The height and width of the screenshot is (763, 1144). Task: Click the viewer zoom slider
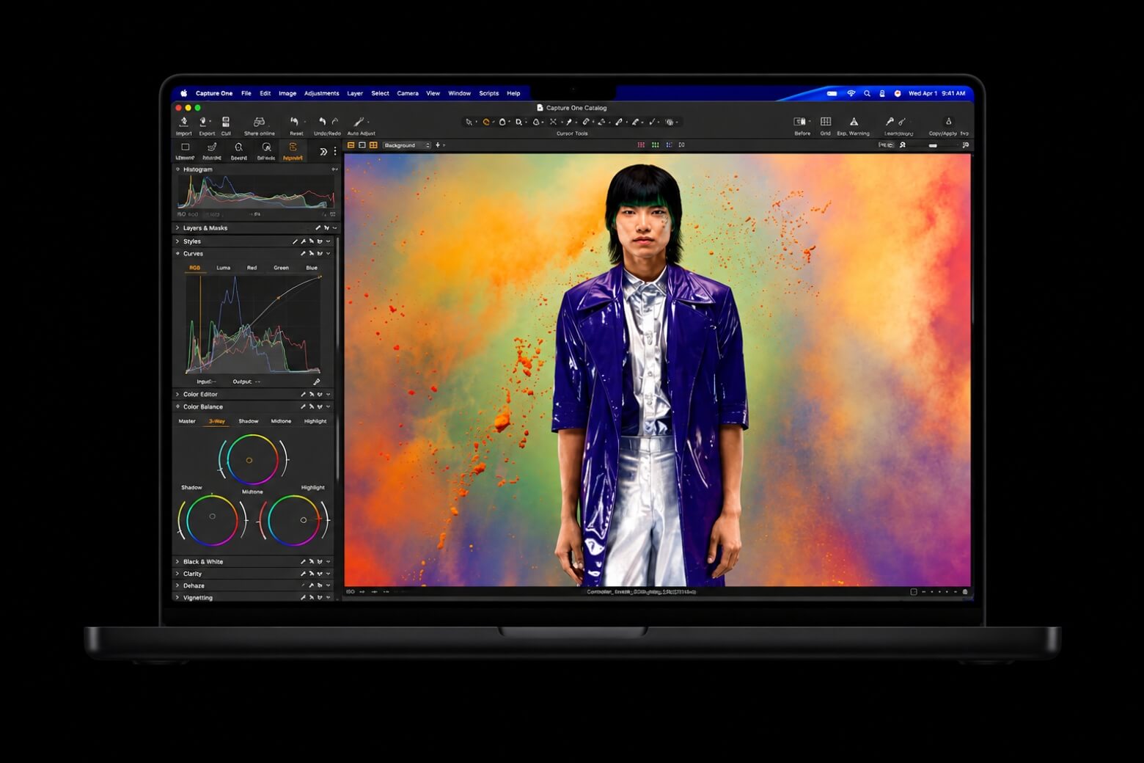[934, 145]
